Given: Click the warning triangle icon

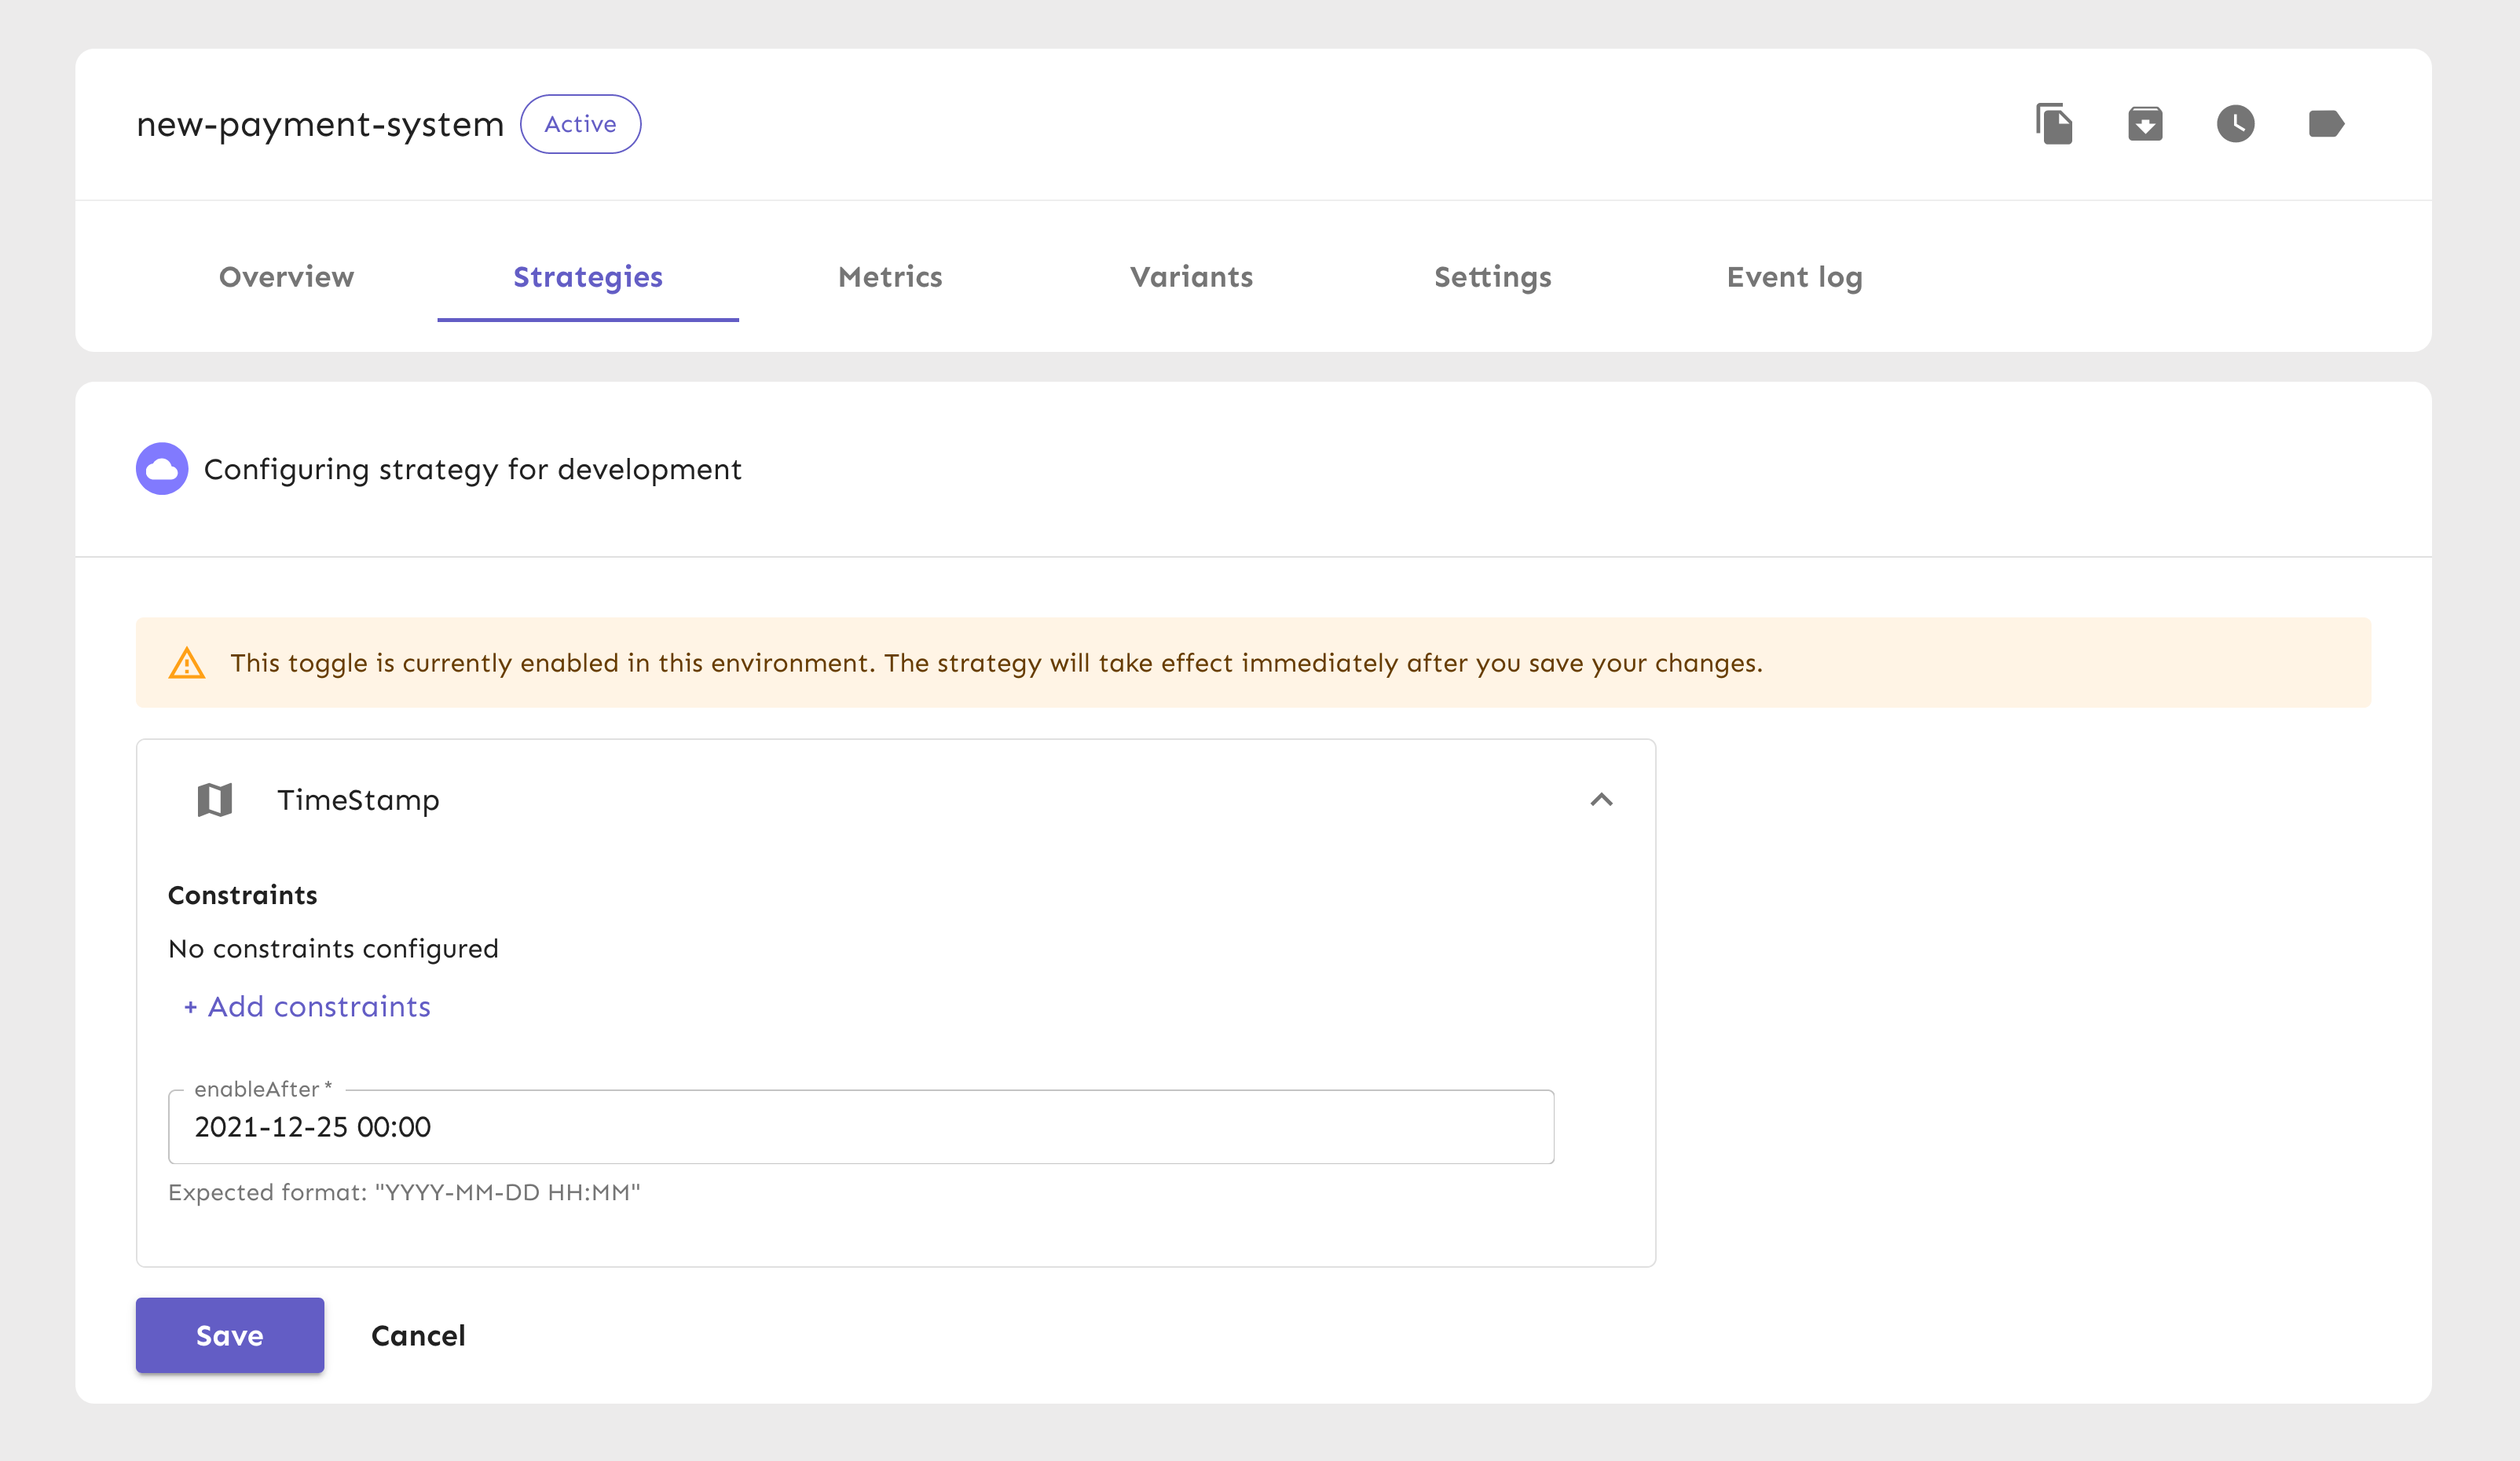Looking at the screenshot, I should pos(187,663).
